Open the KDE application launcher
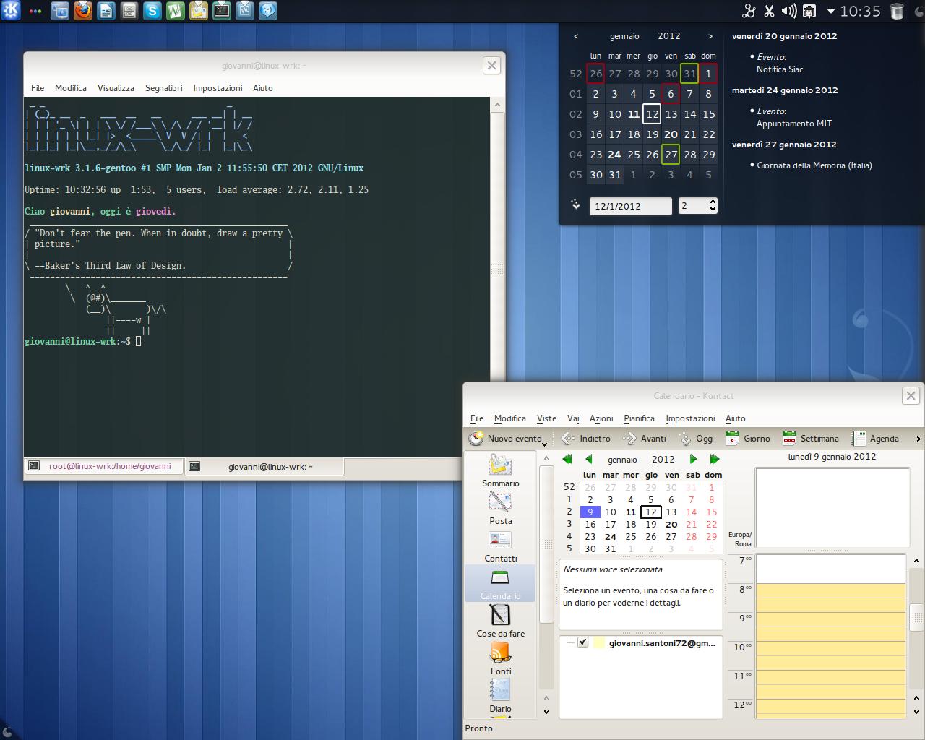The height and width of the screenshot is (740, 925). [10, 11]
